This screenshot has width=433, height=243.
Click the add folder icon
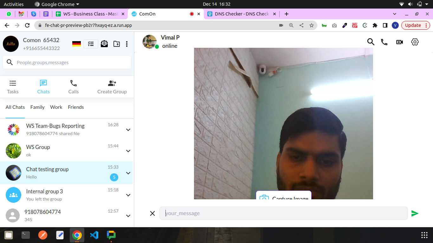[117, 44]
